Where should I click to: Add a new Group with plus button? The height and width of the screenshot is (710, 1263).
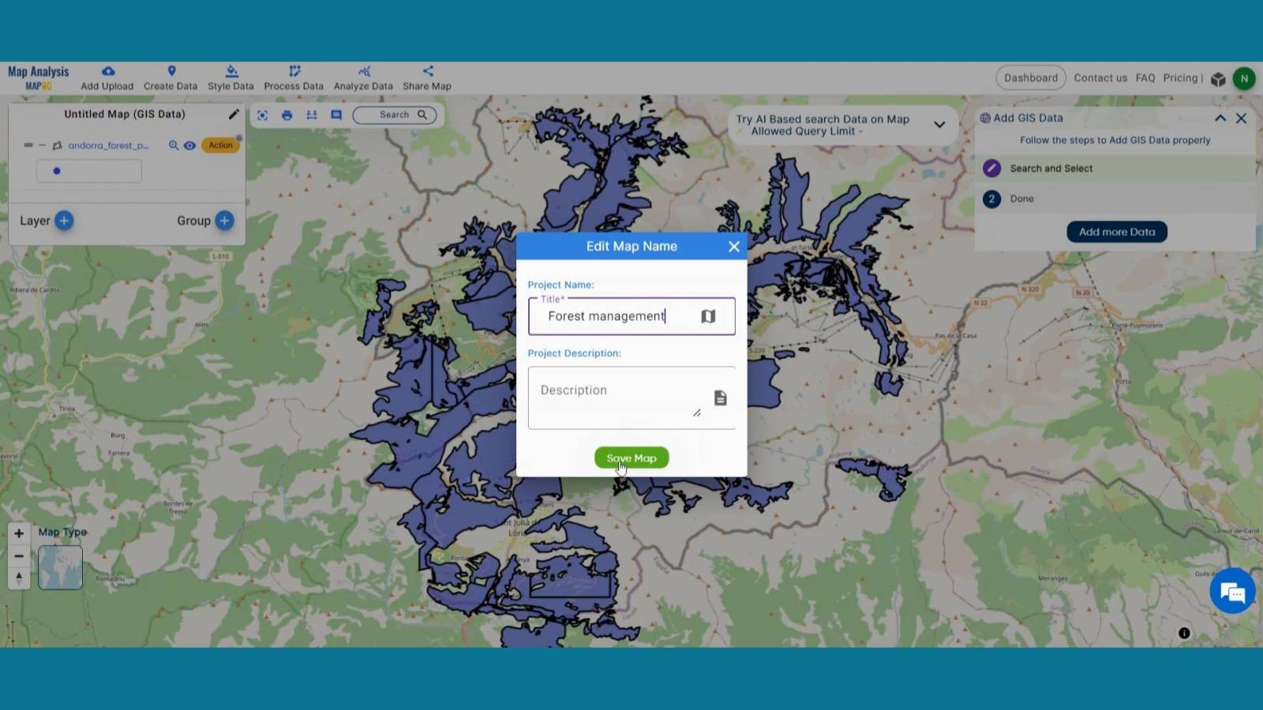tap(225, 221)
